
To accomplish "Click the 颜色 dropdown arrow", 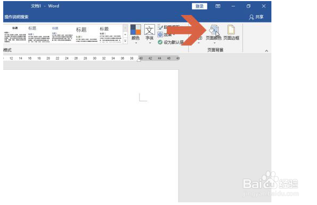I will [x=136, y=43].
